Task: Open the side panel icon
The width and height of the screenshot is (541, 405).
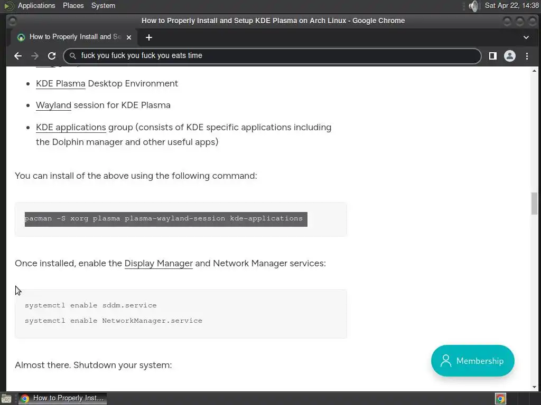Action: (493, 56)
